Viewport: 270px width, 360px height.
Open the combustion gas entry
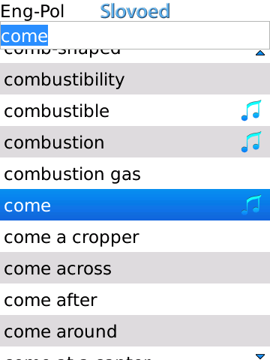click(x=135, y=173)
